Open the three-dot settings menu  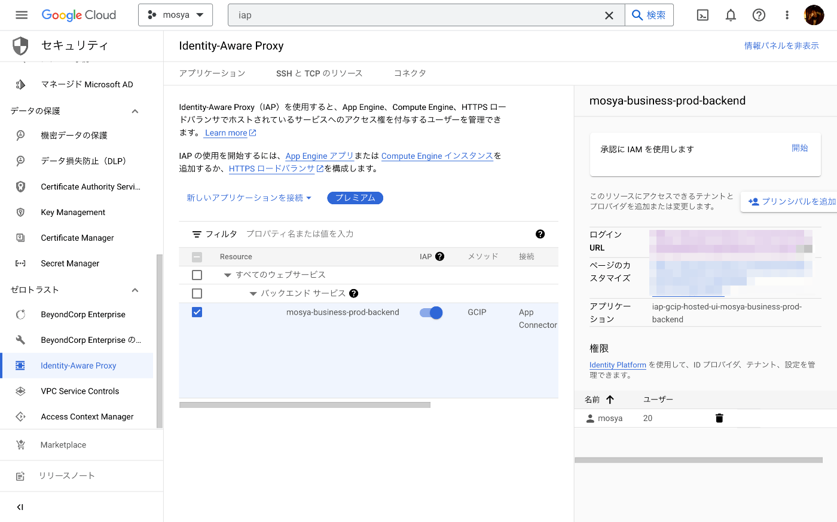[787, 15]
